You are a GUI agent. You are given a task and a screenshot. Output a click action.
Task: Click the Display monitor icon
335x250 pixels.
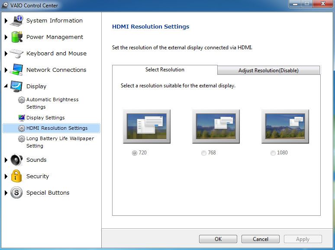pyautogui.click(x=16, y=86)
